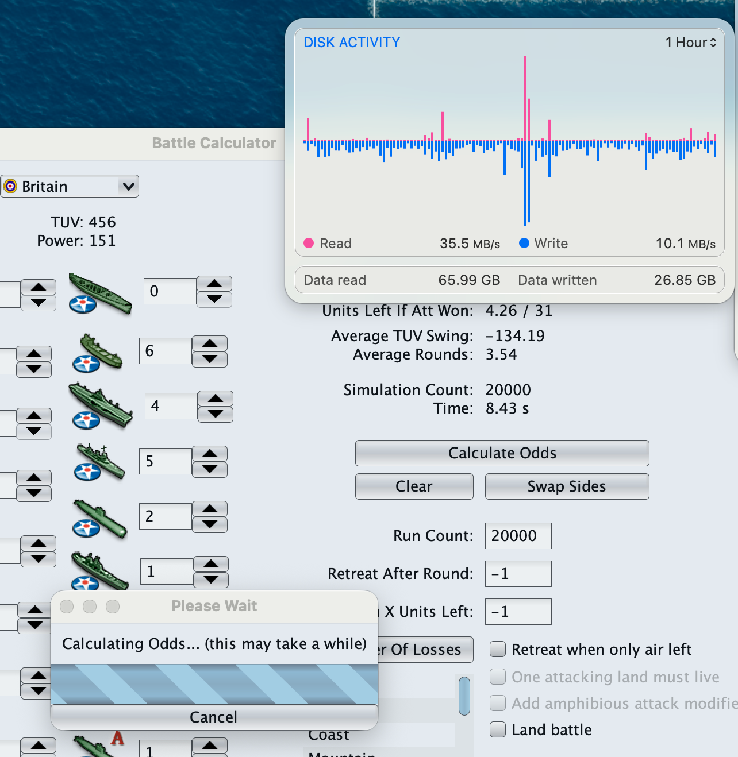
Task: Edit the Run Count field
Action: [517, 535]
